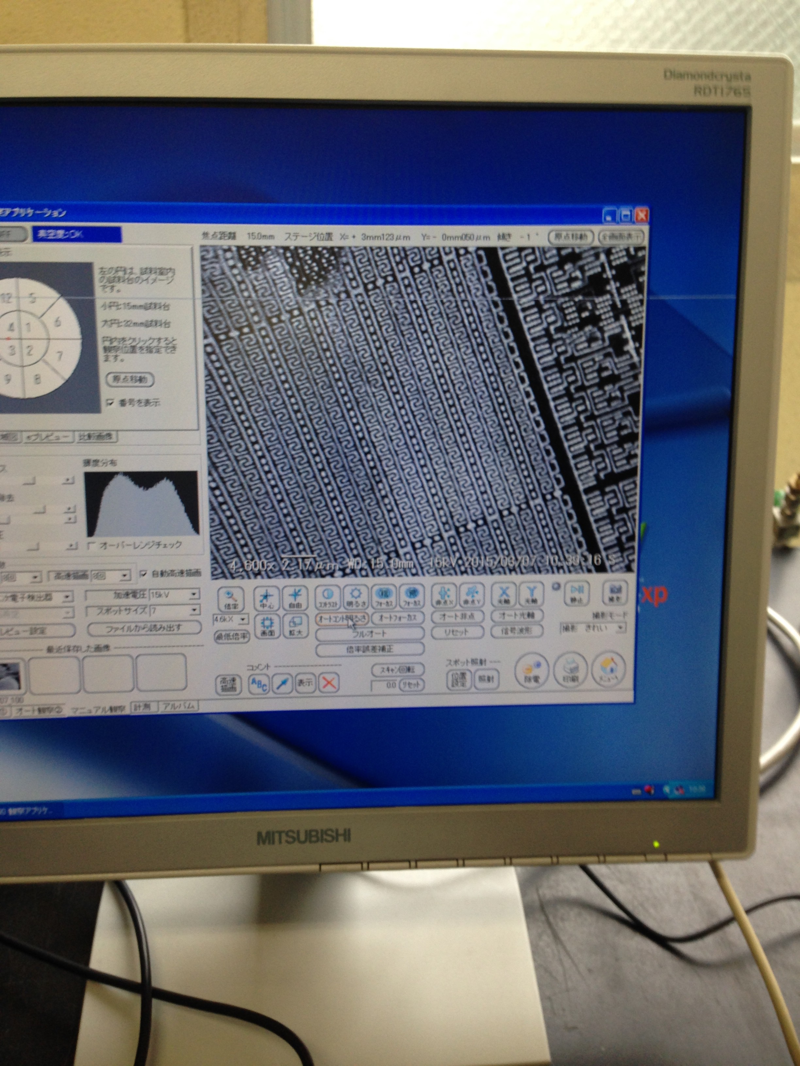Click the 画面 screen icon
The width and height of the screenshot is (800, 1066).
267,626
